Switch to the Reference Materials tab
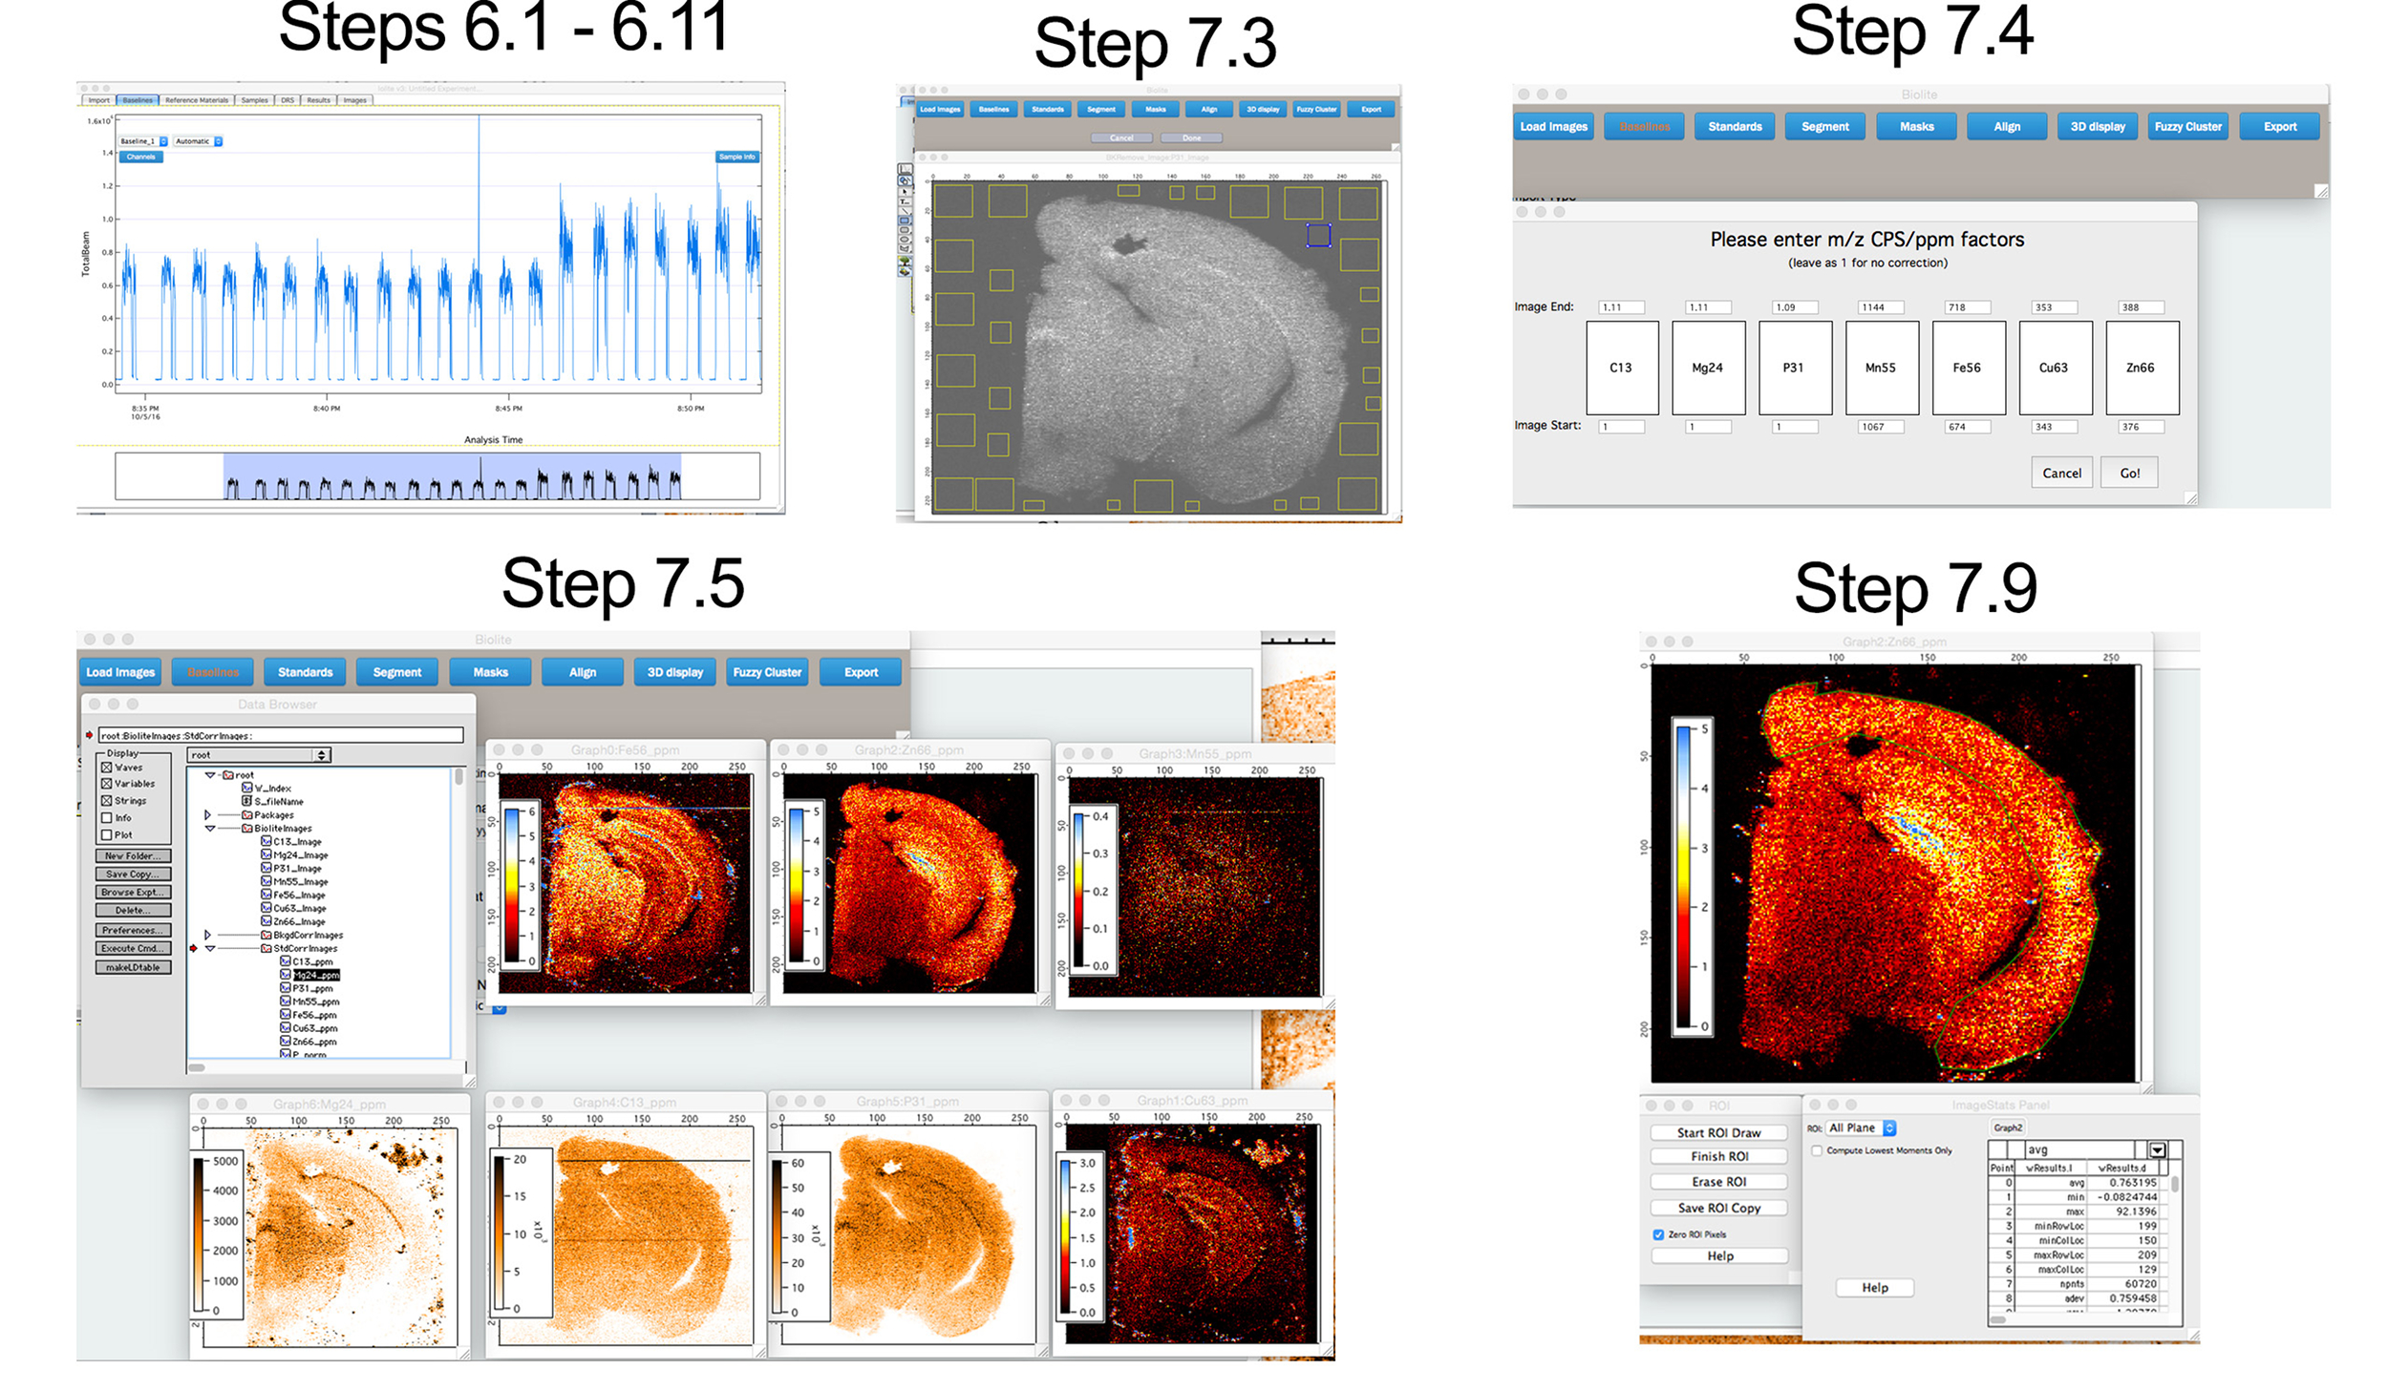The image size is (2388, 1391). coord(197,100)
